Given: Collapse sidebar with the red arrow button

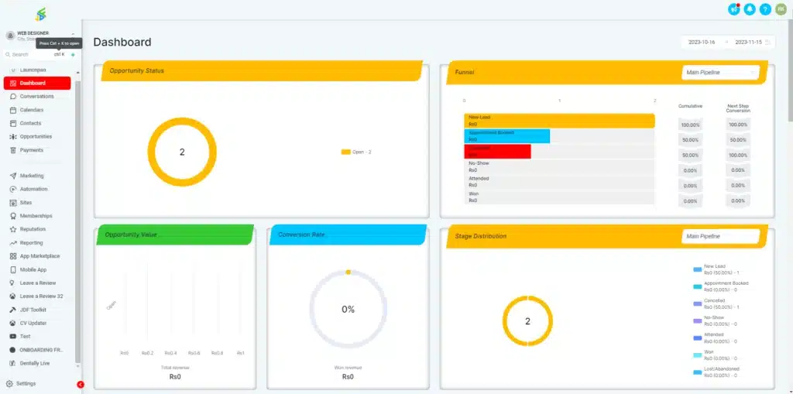Looking at the screenshot, I should click(81, 385).
